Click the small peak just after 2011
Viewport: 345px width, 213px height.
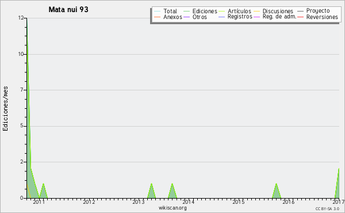point(43,191)
